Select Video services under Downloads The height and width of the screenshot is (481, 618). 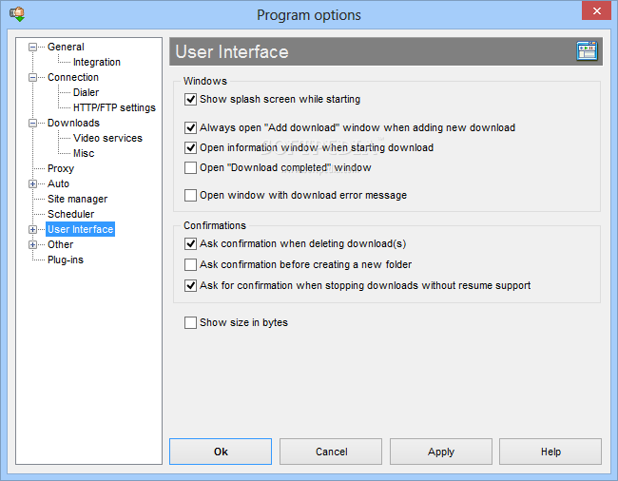(107, 138)
